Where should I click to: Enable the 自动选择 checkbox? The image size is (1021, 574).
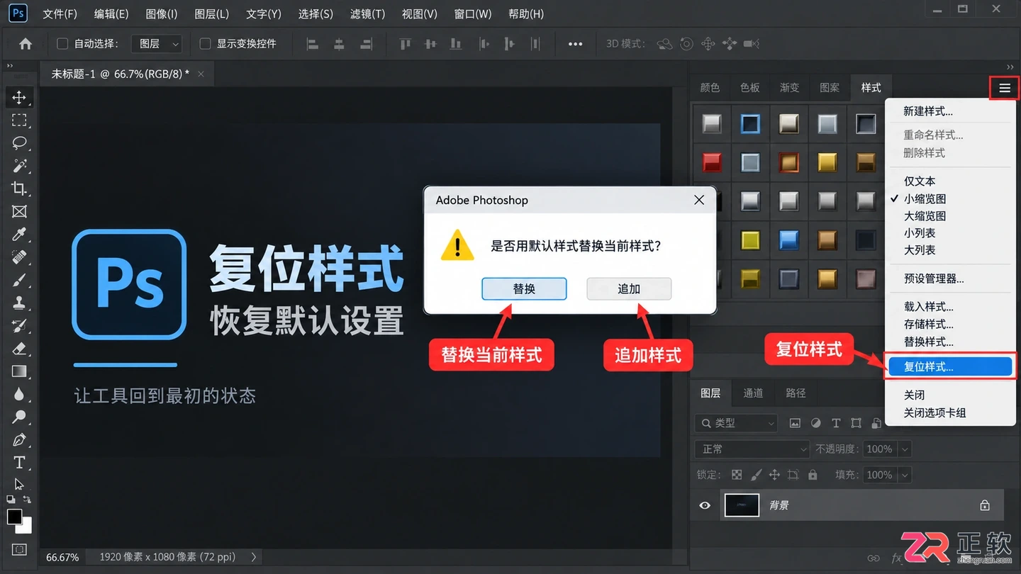click(x=62, y=44)
